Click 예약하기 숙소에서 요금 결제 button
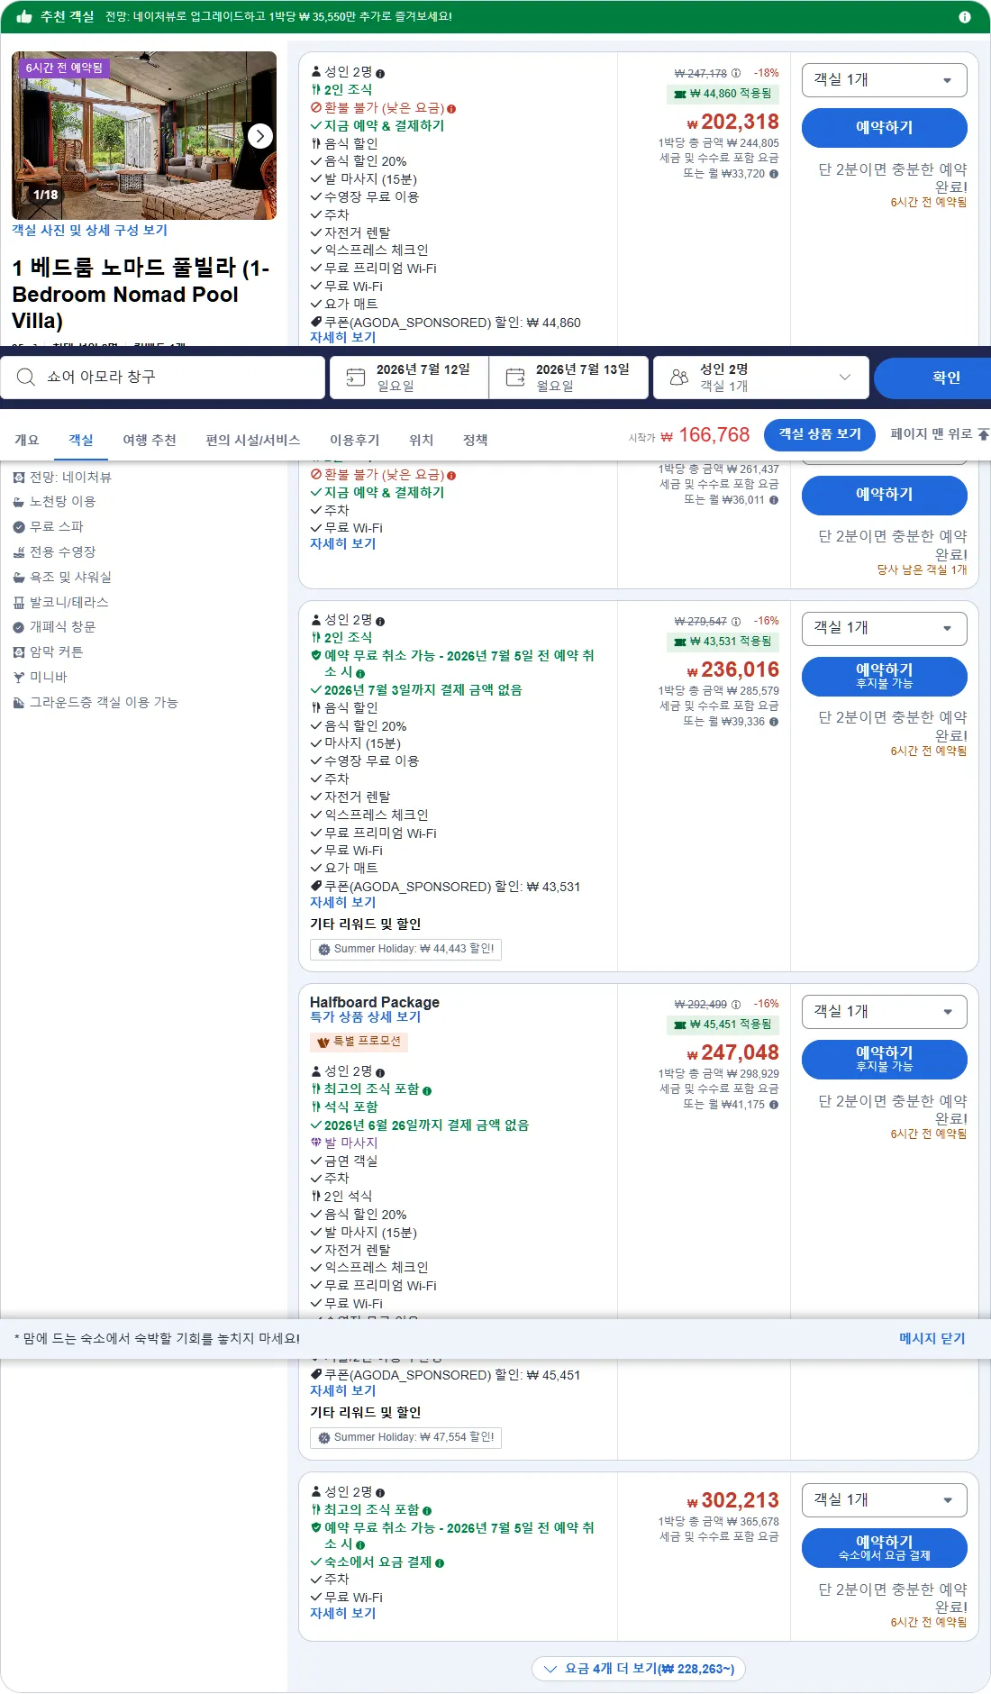The image size is (991, 1694). point(885,1548)
